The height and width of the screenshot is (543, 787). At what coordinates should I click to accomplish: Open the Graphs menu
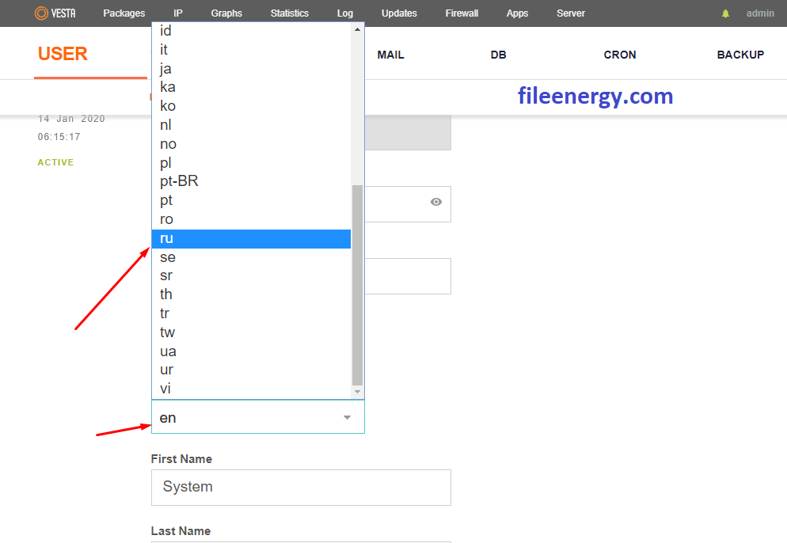click(x=226, y=13)
